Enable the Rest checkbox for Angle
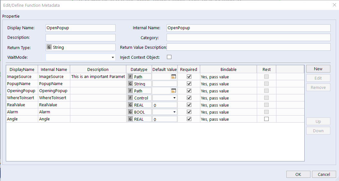 pyautogui.click(x=266, y=119)
